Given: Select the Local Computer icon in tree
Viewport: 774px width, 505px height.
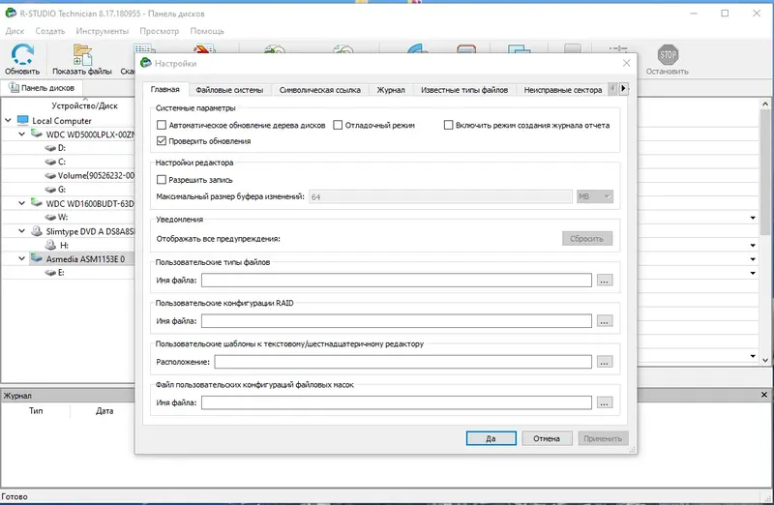Looking at the screenshot, I should click(22, 121).
